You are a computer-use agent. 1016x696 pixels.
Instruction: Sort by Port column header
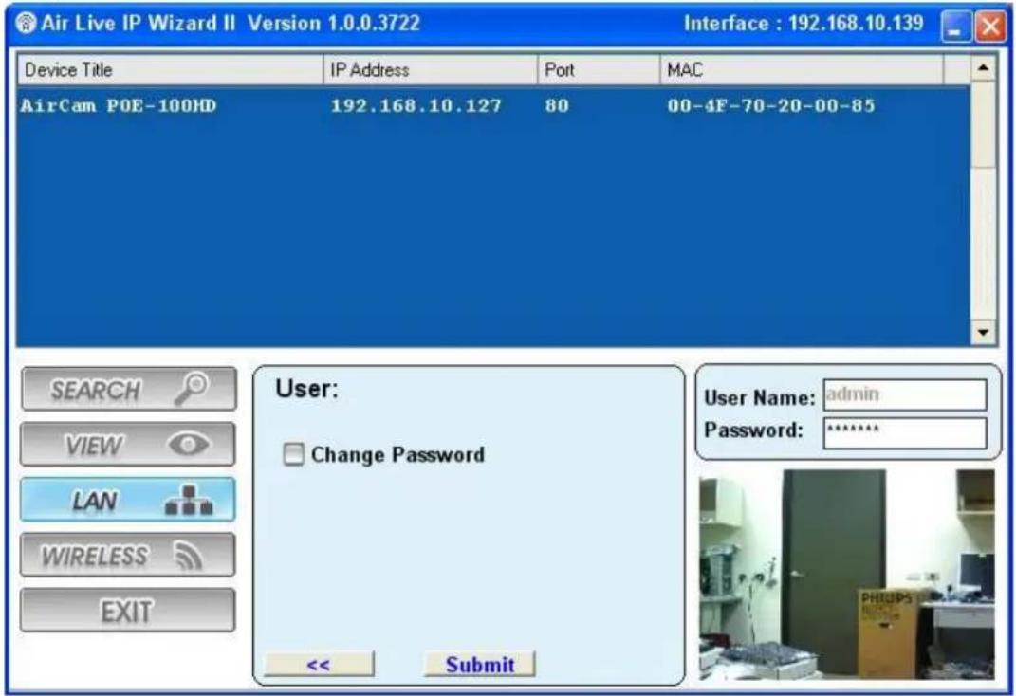point(599,70)
